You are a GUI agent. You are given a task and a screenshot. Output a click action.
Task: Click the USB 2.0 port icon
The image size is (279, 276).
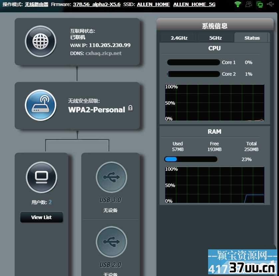click(112, 242)
